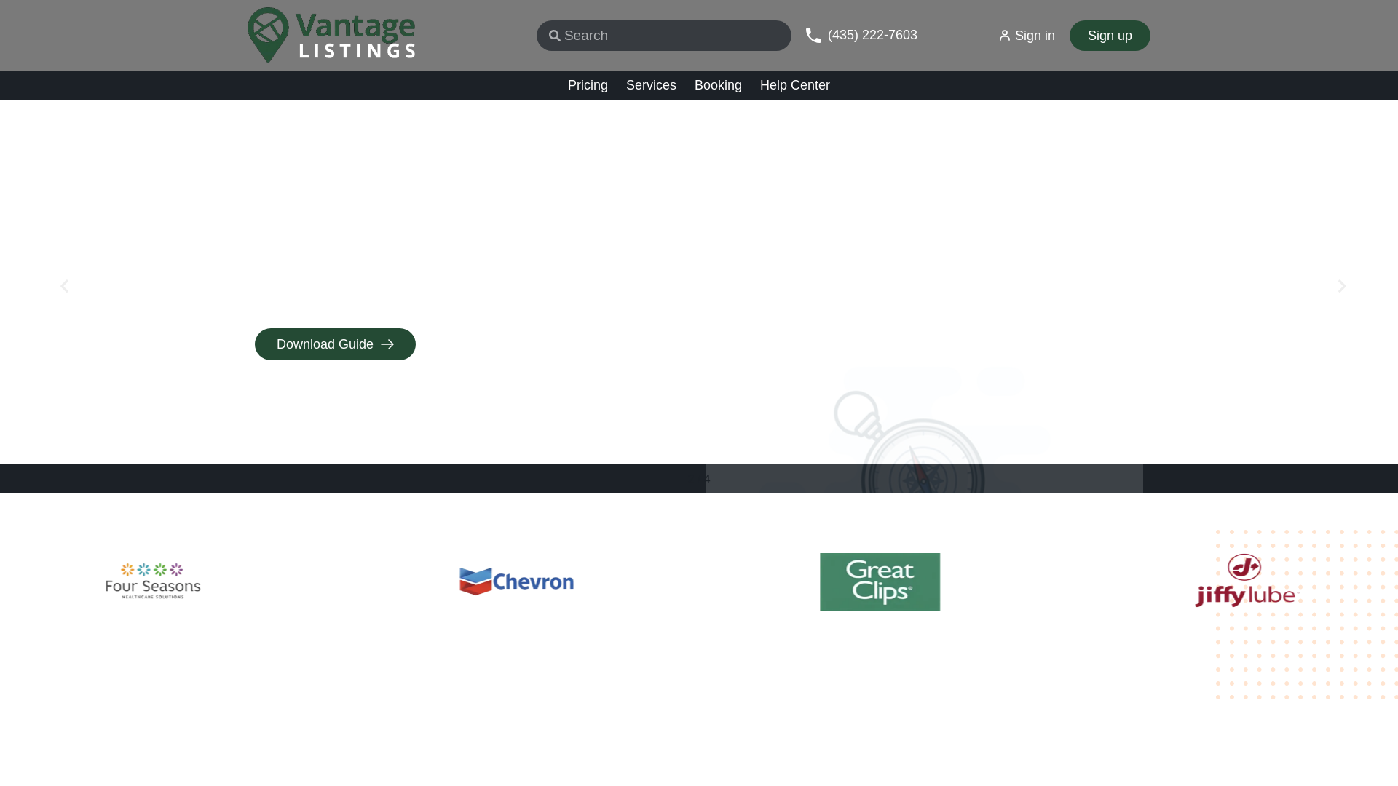This screenshot has width=1398, height=786.
Task: Click the arrow icon in Download Guide
Action: pos(387,344)
